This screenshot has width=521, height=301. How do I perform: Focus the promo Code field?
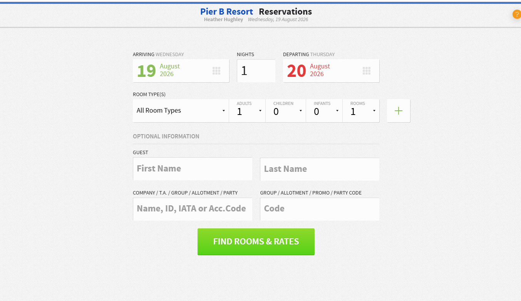click(x=320, y=209)
